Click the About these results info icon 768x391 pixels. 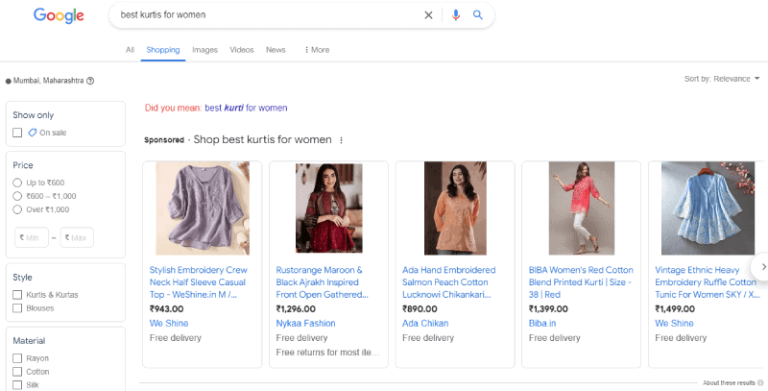[x=760, y=382]
